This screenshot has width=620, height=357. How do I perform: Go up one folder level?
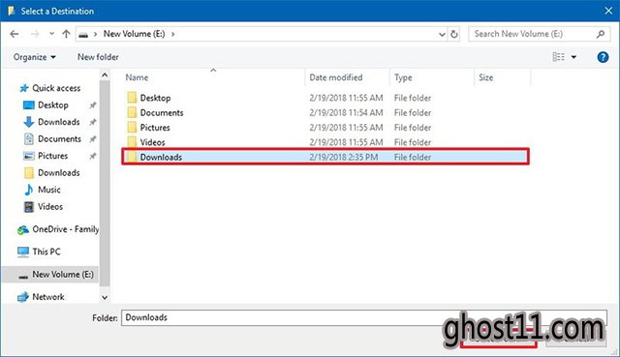tap(66, 34)
